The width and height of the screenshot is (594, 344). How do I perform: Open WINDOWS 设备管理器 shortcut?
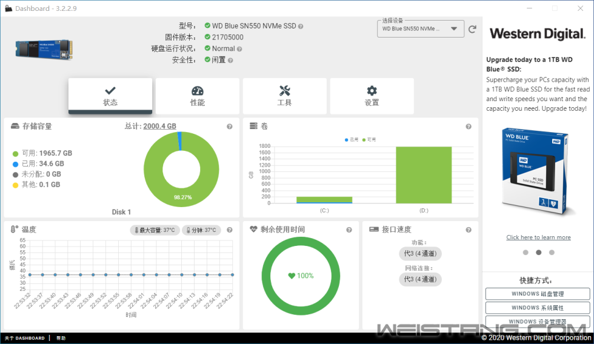tap(538, 322)
